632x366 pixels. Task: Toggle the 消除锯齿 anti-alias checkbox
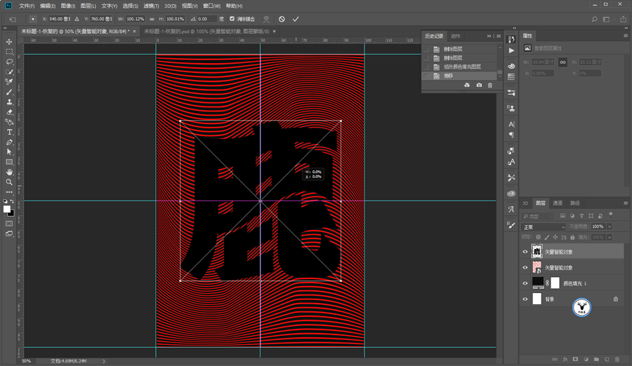232,19
